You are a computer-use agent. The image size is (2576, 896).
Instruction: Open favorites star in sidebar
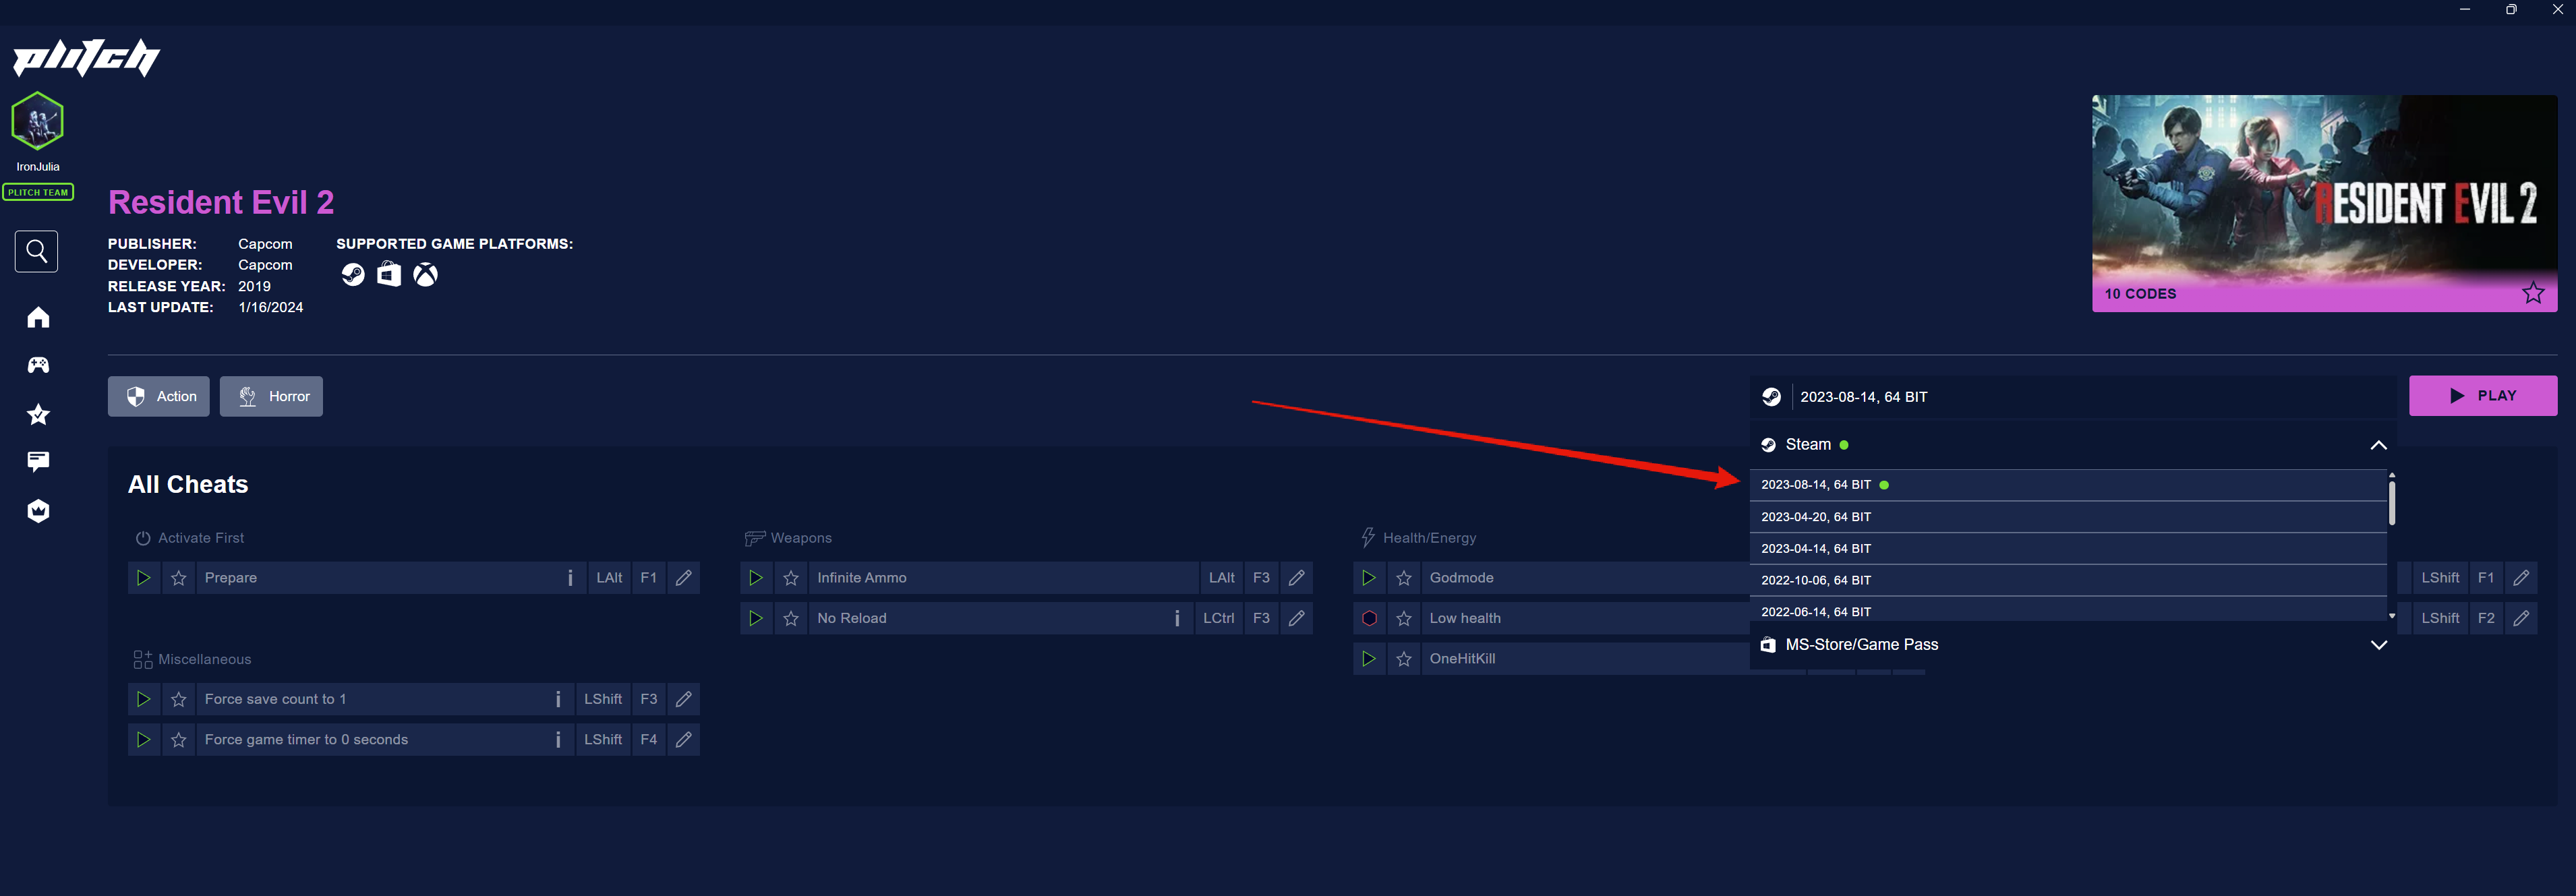point(38,414)
